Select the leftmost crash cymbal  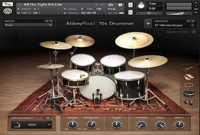56,45
